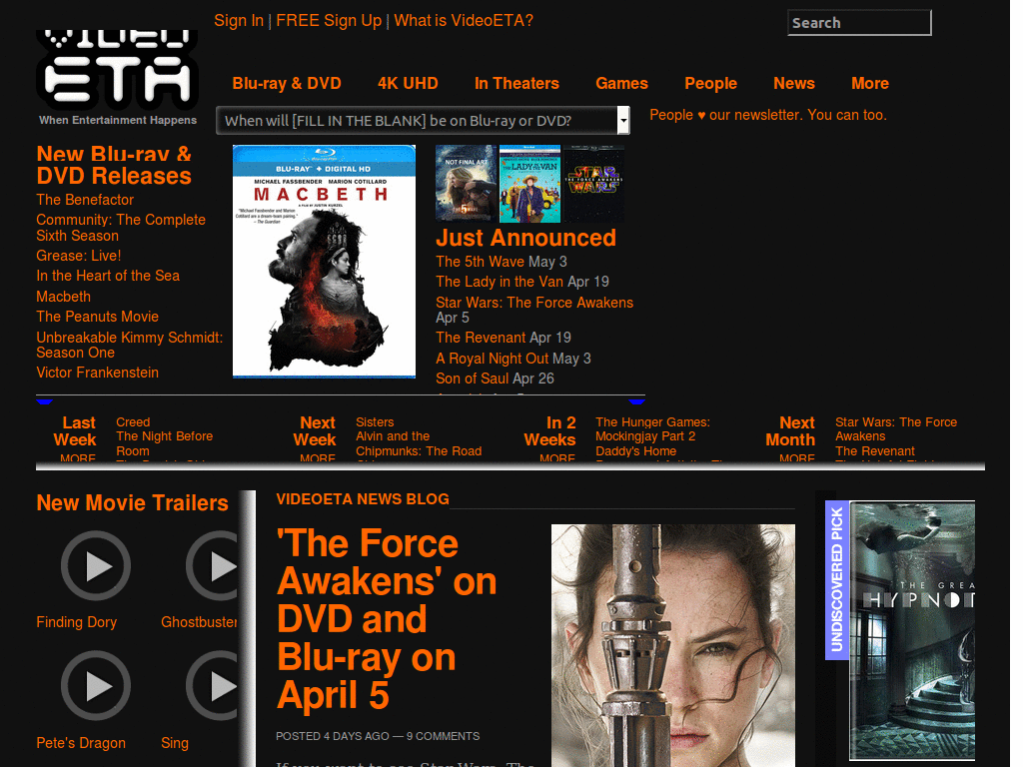Open the Games menu
This screenshot has width=1023, height=767.
tap(621, 84)
